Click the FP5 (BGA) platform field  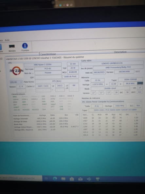coord(57,81)
